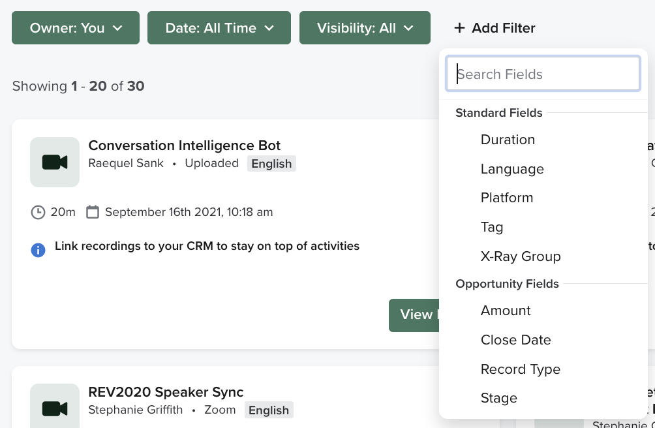
Task: Click the camera icon for Conversation Intelligence Bot
Action: 54,161
